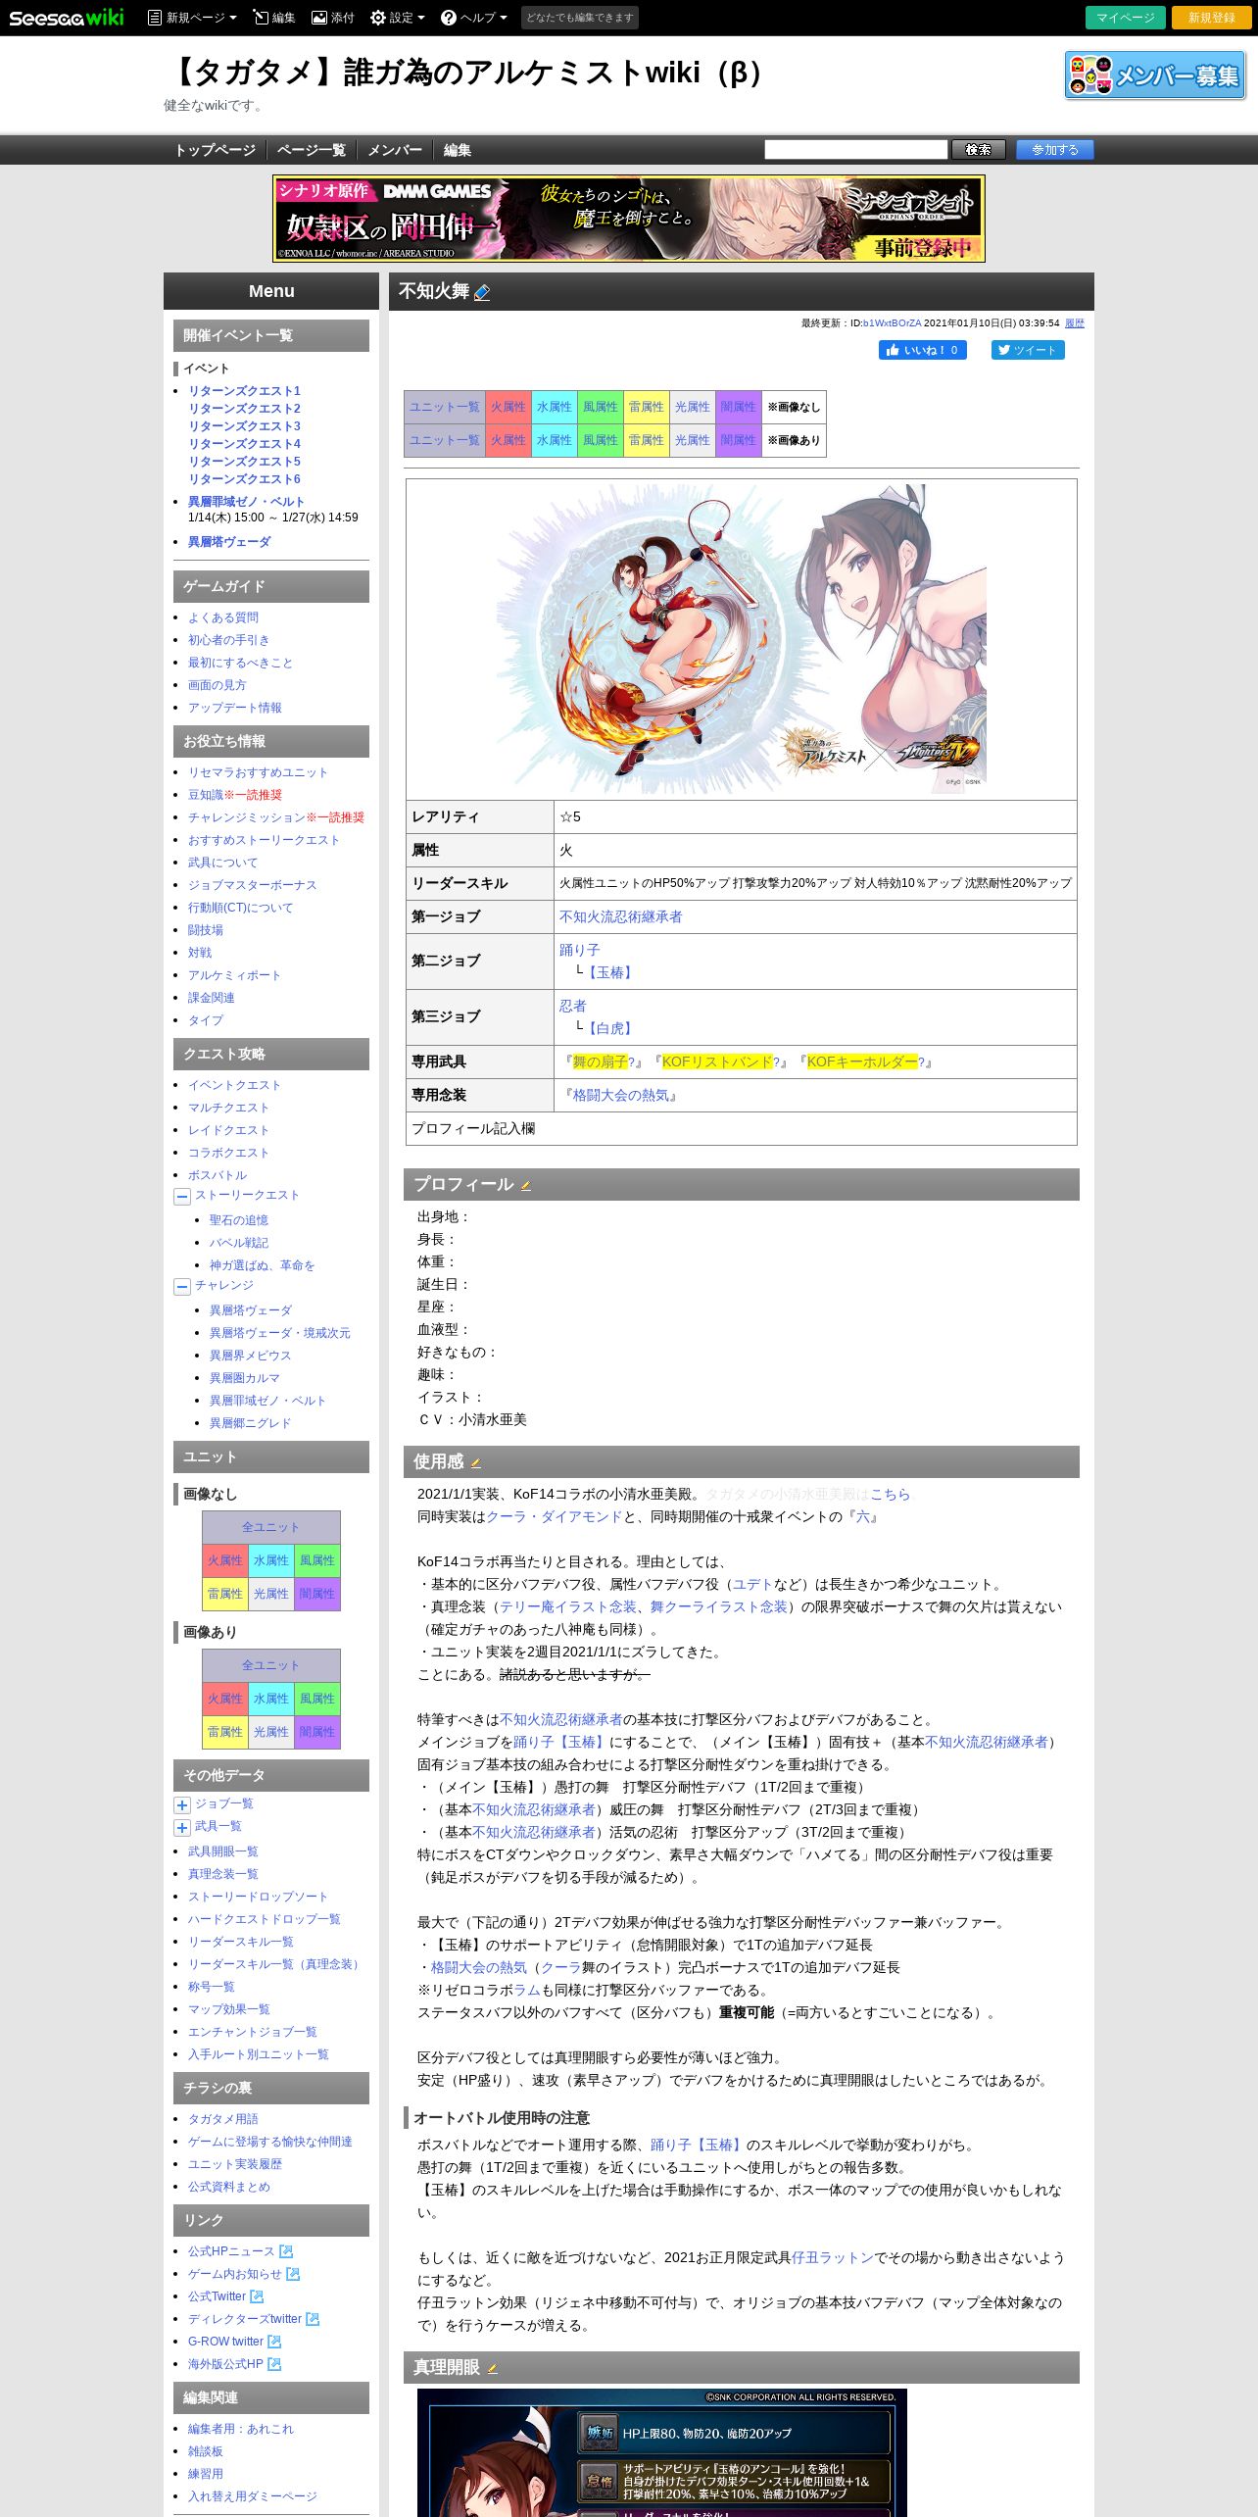The height and width of the screenshot is (2517, 1258).
Task: Open the 設定 gear dropdown
Action: 398,18
